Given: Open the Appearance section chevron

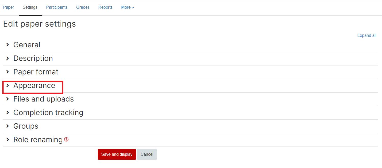Looking at the screenshot, I should pos(8,85).
